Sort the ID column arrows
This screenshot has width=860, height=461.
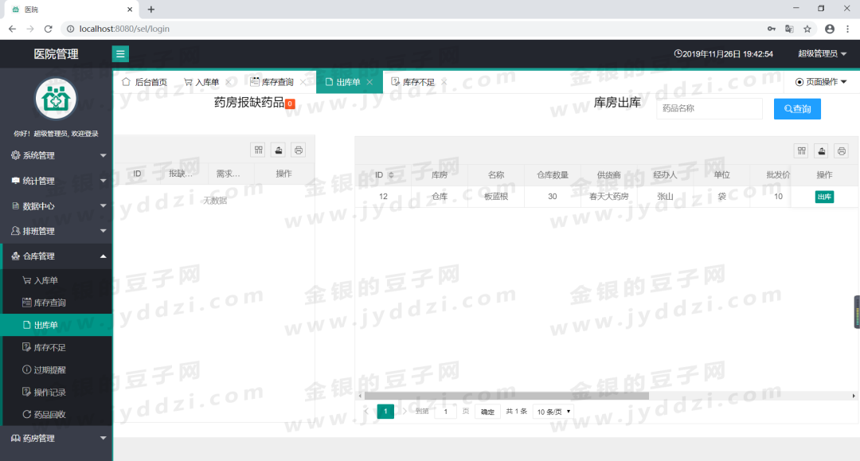391,175
